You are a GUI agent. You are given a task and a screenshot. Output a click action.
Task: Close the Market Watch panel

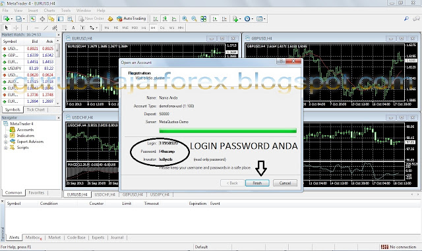point(59,35)
